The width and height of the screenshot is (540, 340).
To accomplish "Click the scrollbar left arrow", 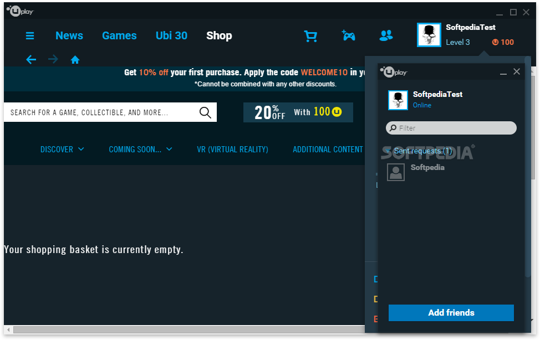I will 9,329.
